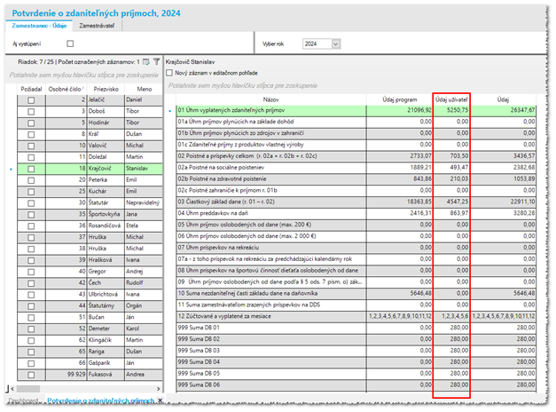Click program value 5646,48 in row 10
The width and height of the screenshot is (556, 412).
pos(400,294)
